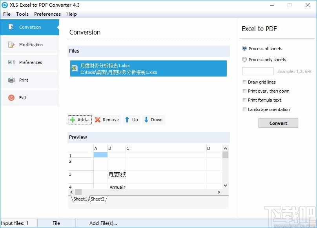Click row 3 header in preview
Viewport: 317px width, 228px height.
pos(81,177)
